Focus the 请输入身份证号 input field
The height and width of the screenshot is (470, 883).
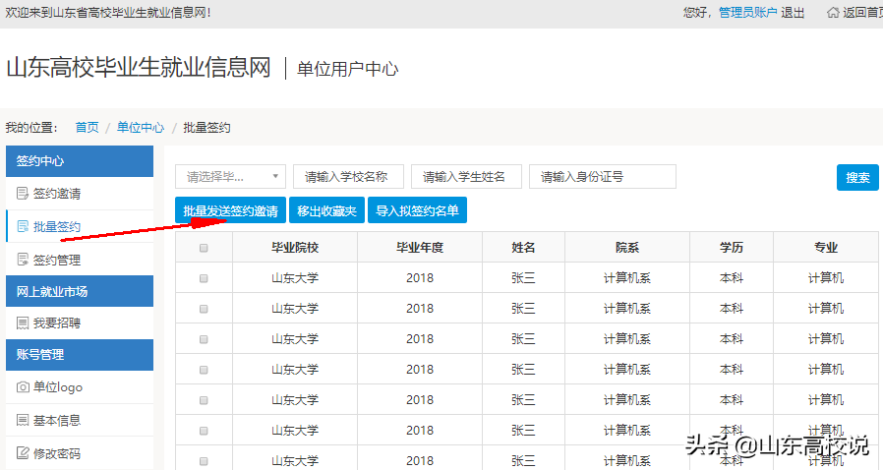click(x=603, y=177)
